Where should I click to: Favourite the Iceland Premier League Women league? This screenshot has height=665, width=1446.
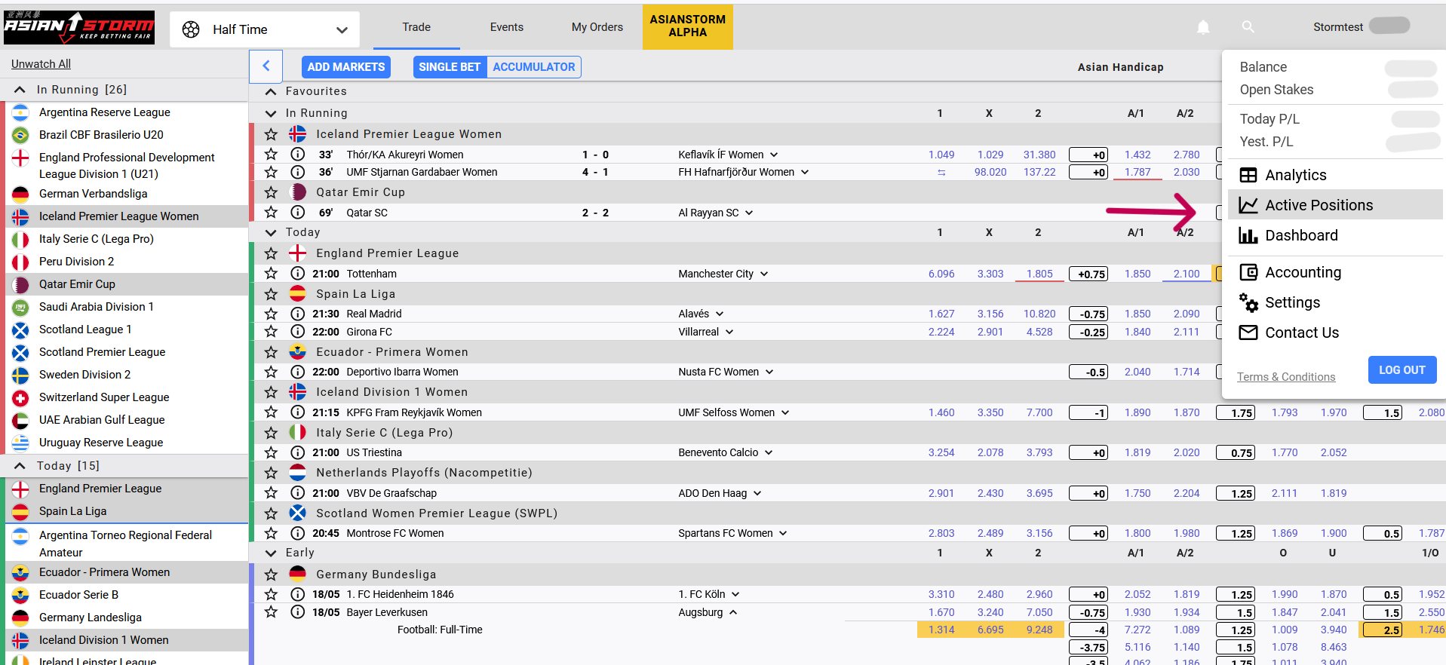click(271, 134)
